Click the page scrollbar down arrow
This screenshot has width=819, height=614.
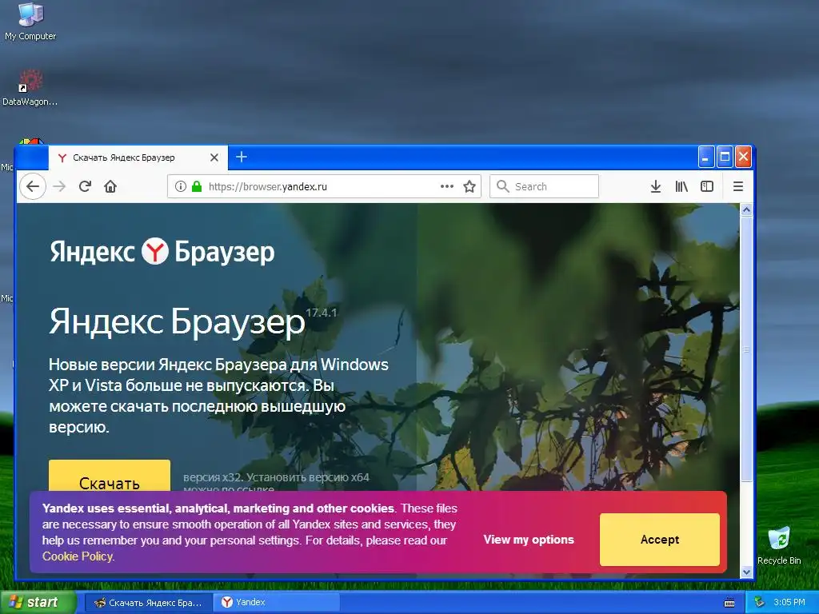click(x=746, y=572)
